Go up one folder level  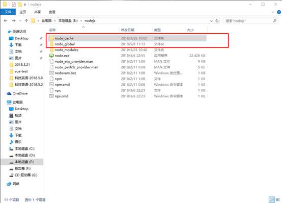point(26,21)
